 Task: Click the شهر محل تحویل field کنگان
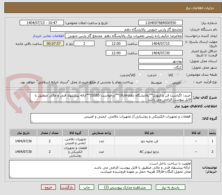161,67
